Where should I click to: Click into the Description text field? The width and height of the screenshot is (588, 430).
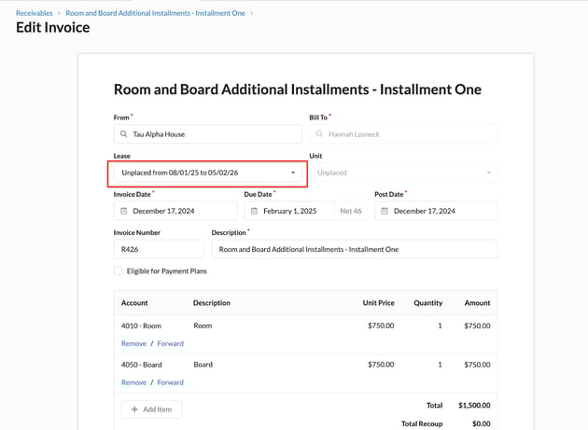click(x=354, y=250)
